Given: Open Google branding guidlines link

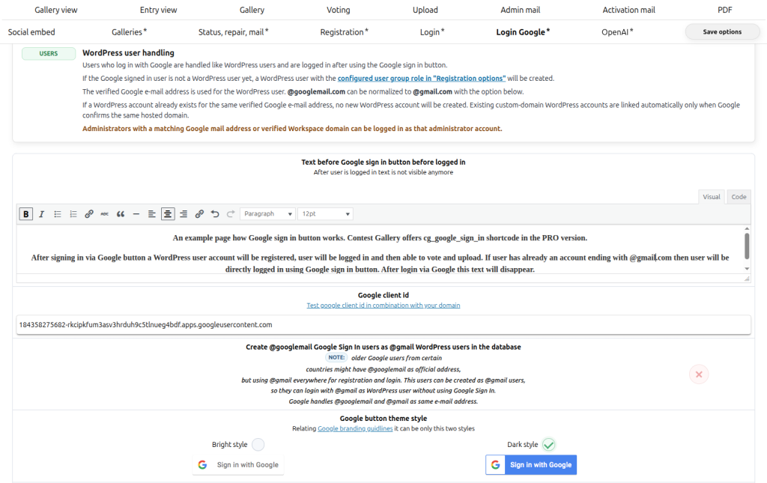Looking at the screenshot, I should pos(355,429).
